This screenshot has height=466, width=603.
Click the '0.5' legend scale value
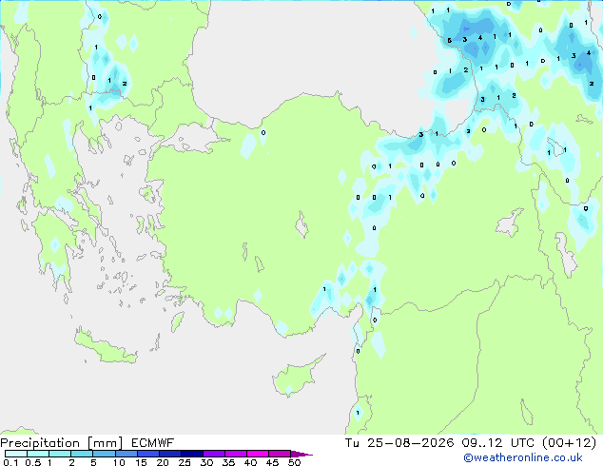(33, 462)
